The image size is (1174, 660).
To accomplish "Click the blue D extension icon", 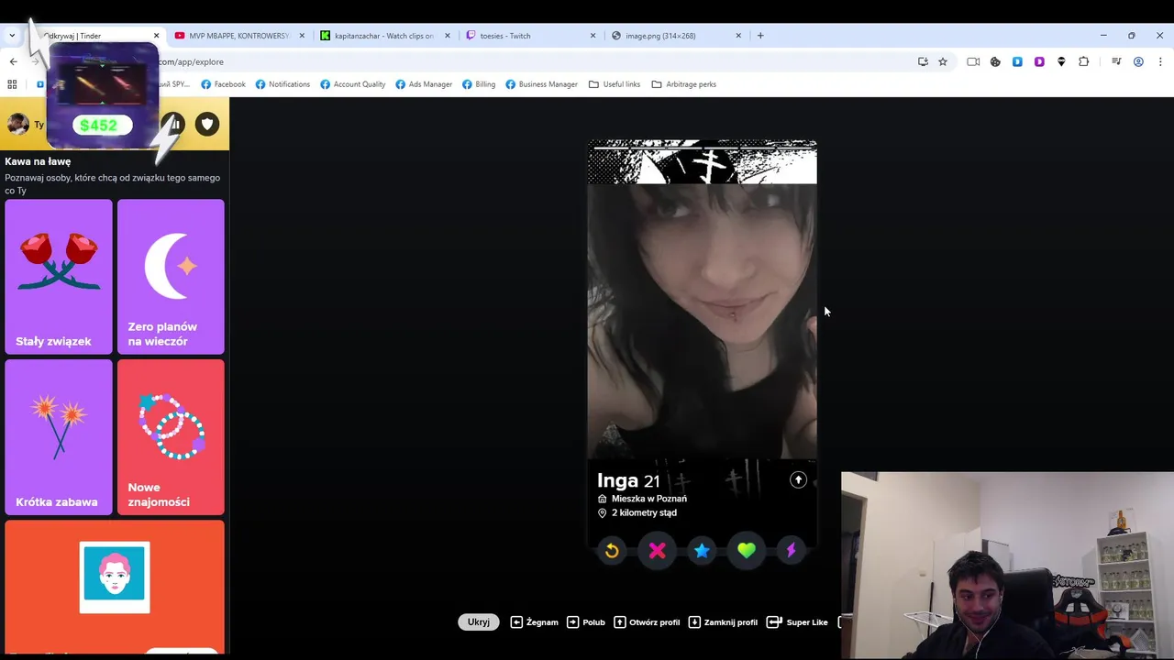I will (x=1017, y=61).
